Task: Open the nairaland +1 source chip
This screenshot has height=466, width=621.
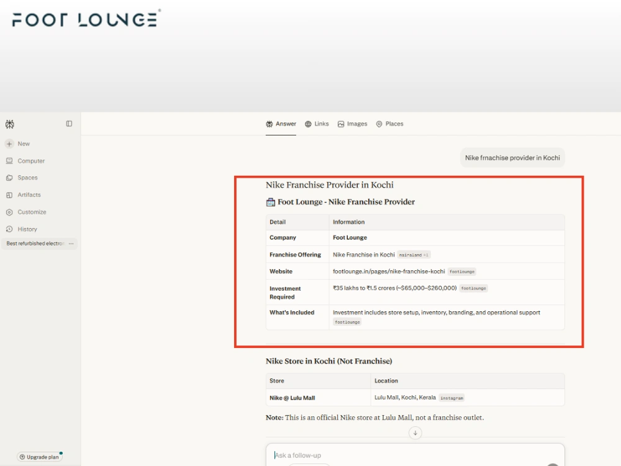Action: [x=414, y=255]
